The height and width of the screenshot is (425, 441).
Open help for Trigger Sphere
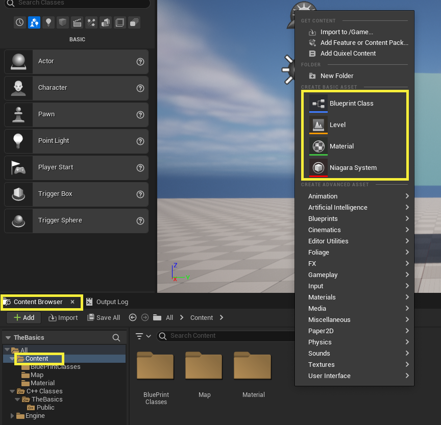tap(140, 221)
